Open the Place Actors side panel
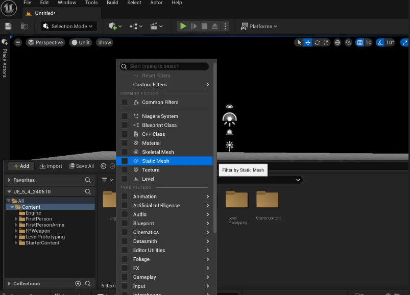This screenshot has width=410, height=295. pyautogui.click(x=5, y=59)
